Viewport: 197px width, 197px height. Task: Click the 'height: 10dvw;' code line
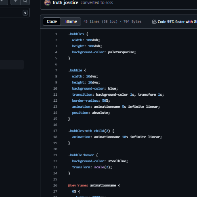[86, 82]
